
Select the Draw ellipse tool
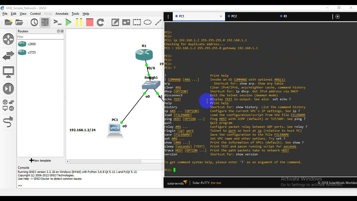[148, 22]
